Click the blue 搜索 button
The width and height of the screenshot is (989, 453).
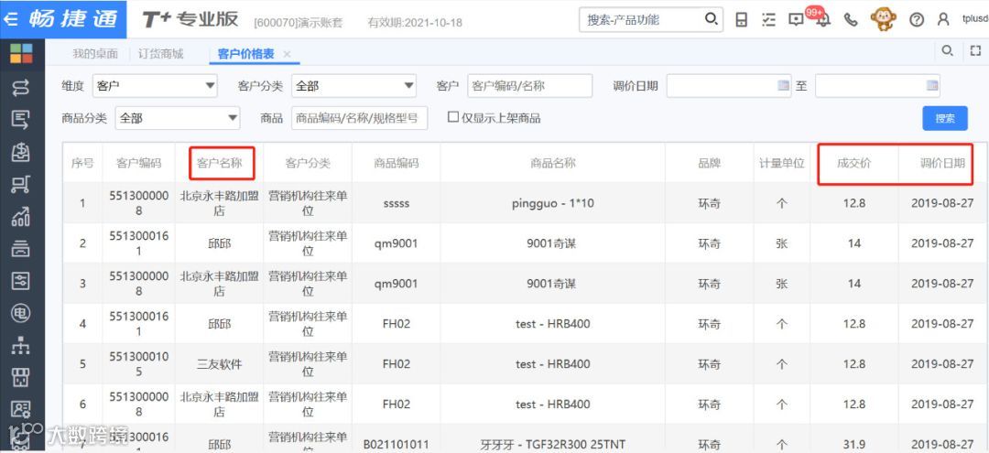pyautogui.click(x=945, y=118)
